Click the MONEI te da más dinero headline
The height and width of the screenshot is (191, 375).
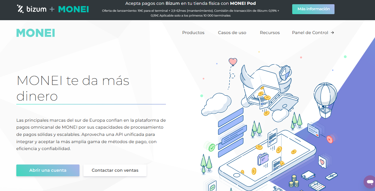(x=73, y=88)
